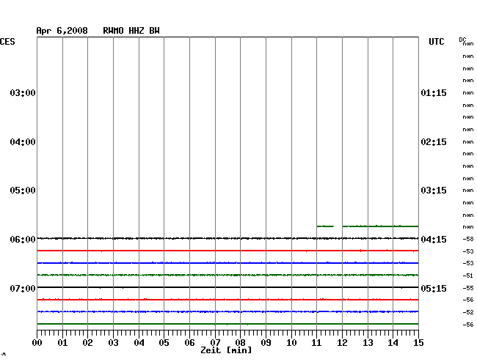Image resolution: width=477 pixels, height=362 pixels.
Task: Select the station title 'RWMO HHZ BW'
Action: click(x=131, y=31)
